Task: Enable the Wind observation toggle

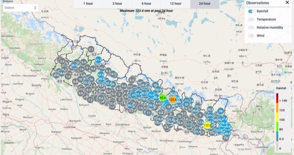Action: coord(251,36)
